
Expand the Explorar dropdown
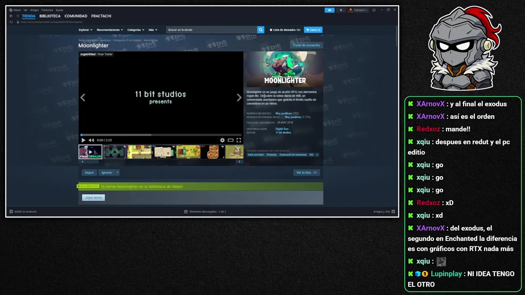pyautogui.click(x=86, y=30)
